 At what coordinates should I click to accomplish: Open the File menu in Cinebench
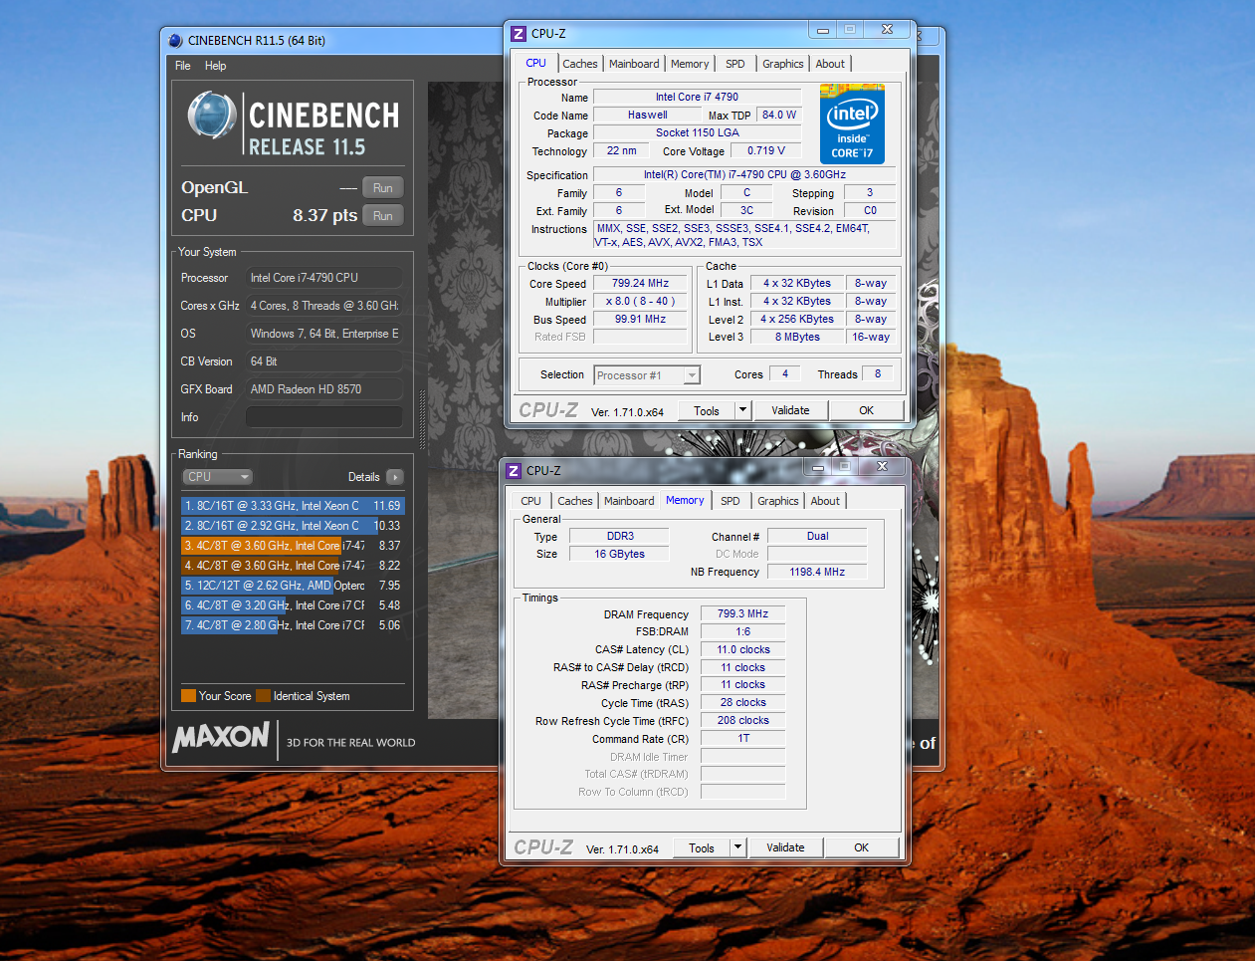183,66
